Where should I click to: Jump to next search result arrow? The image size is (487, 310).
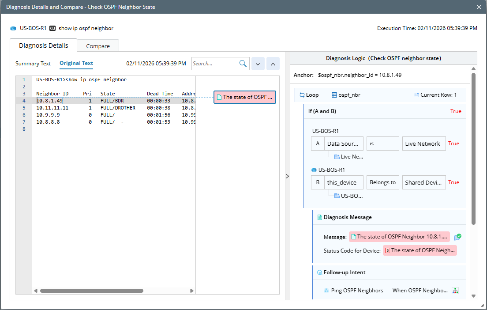[x=258, y=64]
